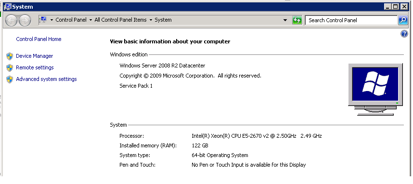The height and width of the screenshot is (184, 413).
Task: Click the Forward navigation arrow
Action: click(x=25, y=20)
